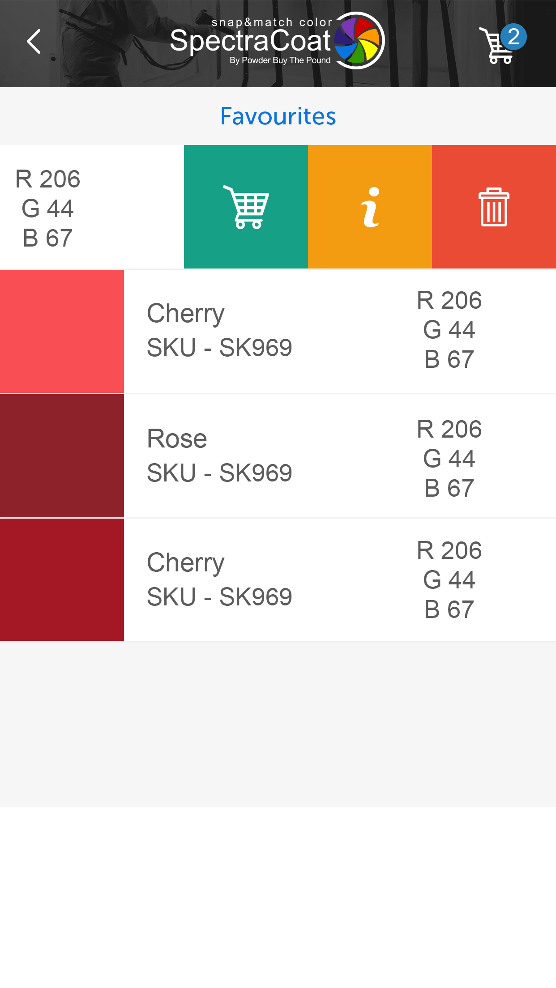Go back using the header arrow
The image size is (556, 988).
point(34,42)
